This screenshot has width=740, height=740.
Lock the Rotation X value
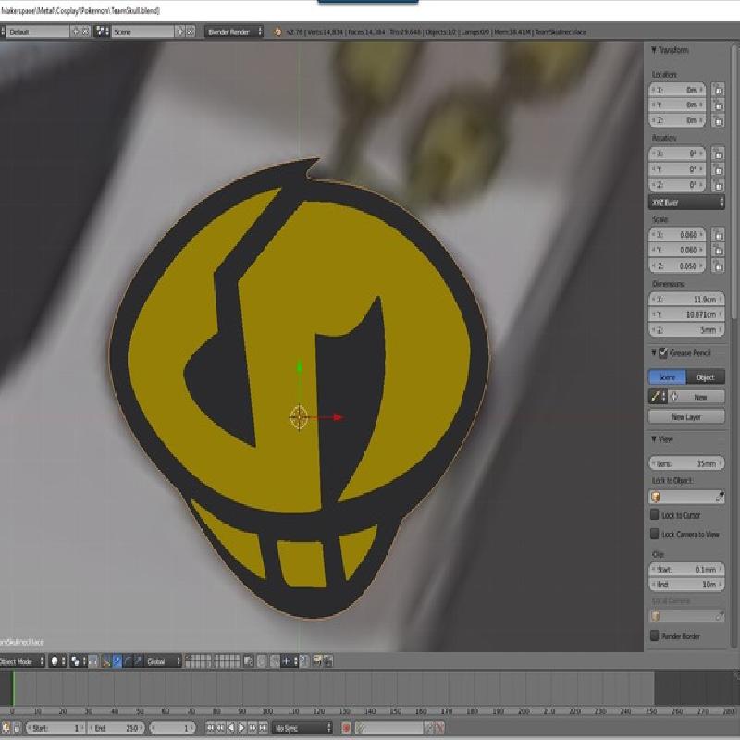coord(718,154)
